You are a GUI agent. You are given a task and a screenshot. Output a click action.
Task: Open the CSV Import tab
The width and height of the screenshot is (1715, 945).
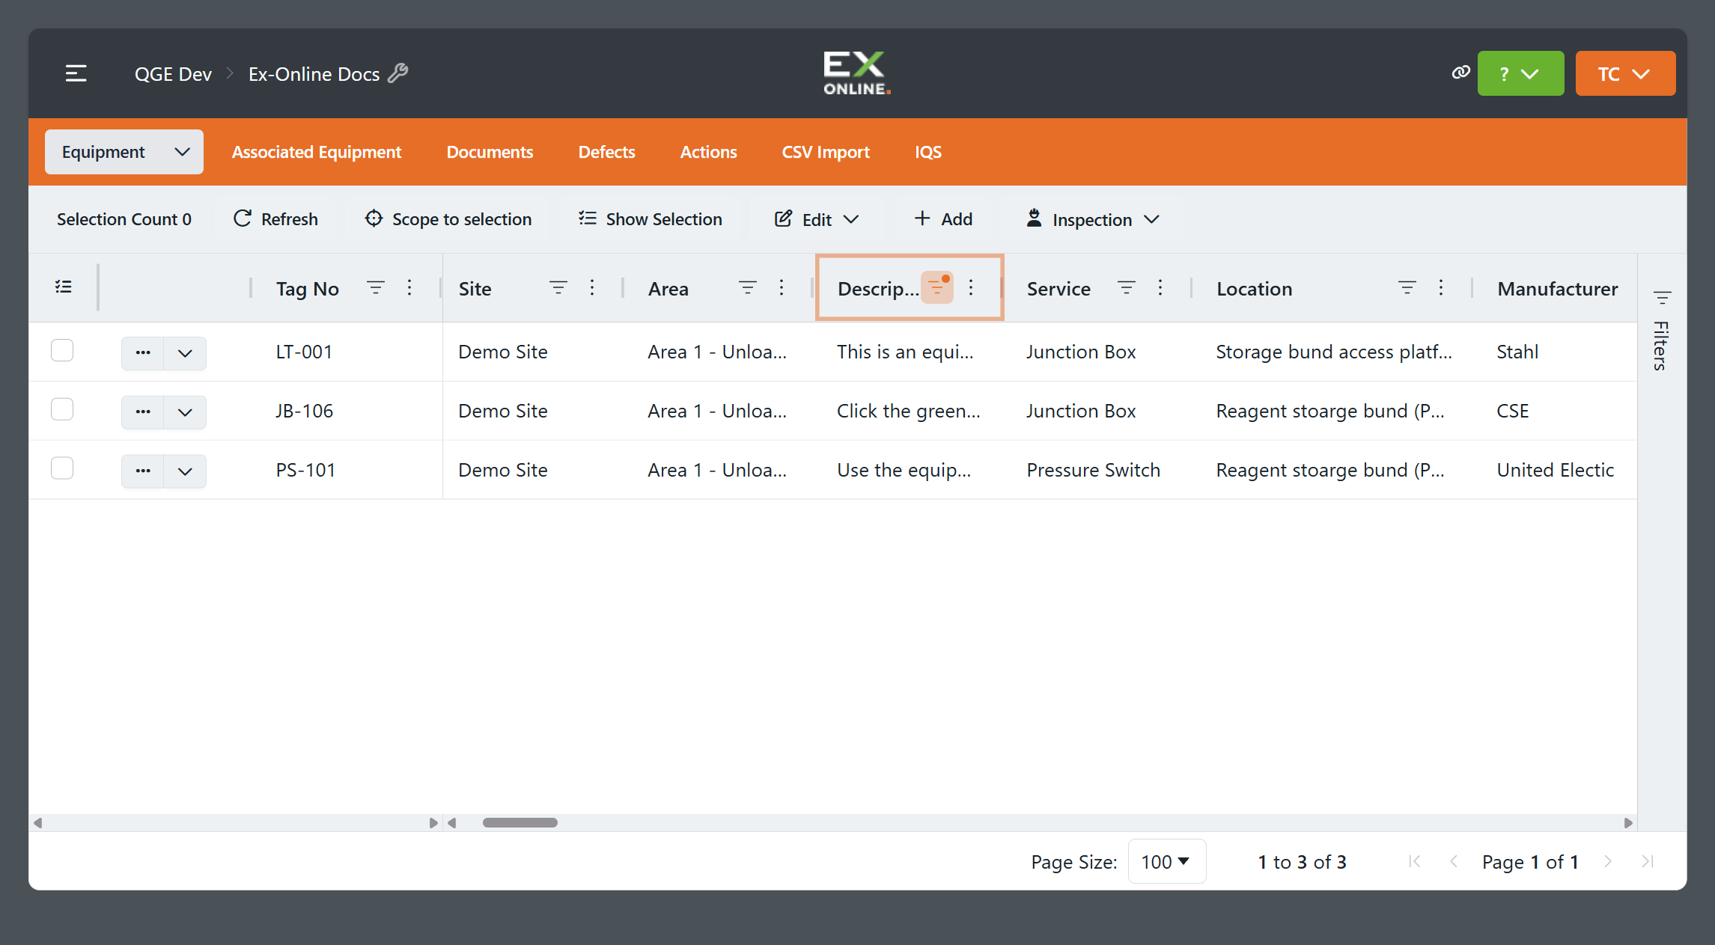point(826,152)
